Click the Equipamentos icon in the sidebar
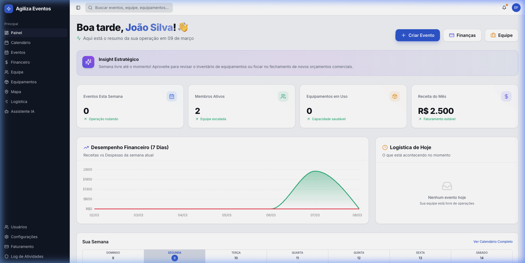Image resolution: width=525 pixels, height=263 pixels. 7,82
